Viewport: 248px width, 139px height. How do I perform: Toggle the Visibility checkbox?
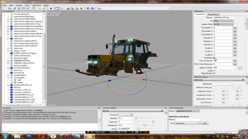(214, 58)
